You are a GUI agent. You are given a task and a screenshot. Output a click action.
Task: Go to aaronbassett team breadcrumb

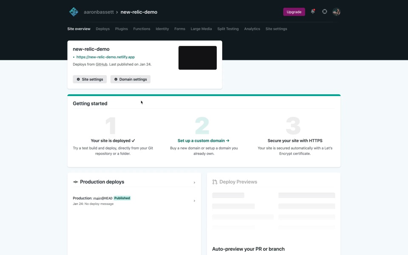99,12
